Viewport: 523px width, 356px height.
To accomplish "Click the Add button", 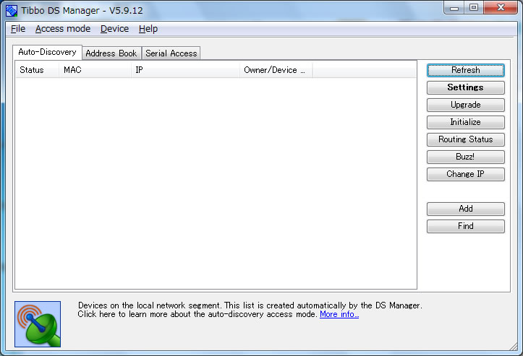I will click(x=466, y=209).
